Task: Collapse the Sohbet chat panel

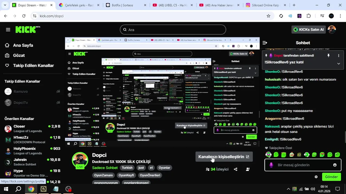Action: tap(265, 43)
